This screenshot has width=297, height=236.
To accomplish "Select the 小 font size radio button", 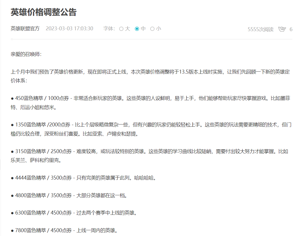I will point(152,29).
